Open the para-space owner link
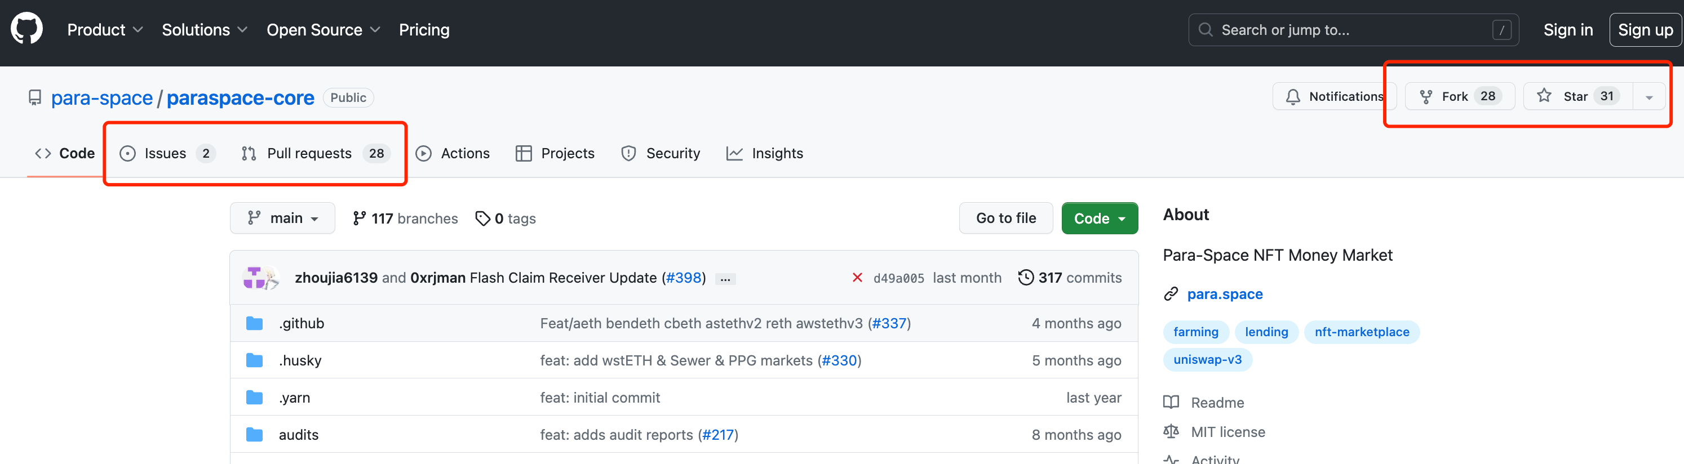Image resolution: width=1684 pixels, height=464 pixels. tap(102, 98)
